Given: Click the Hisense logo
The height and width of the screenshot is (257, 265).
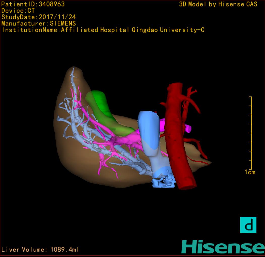Looking at the screenshot, I should click(x=223, y=247).
